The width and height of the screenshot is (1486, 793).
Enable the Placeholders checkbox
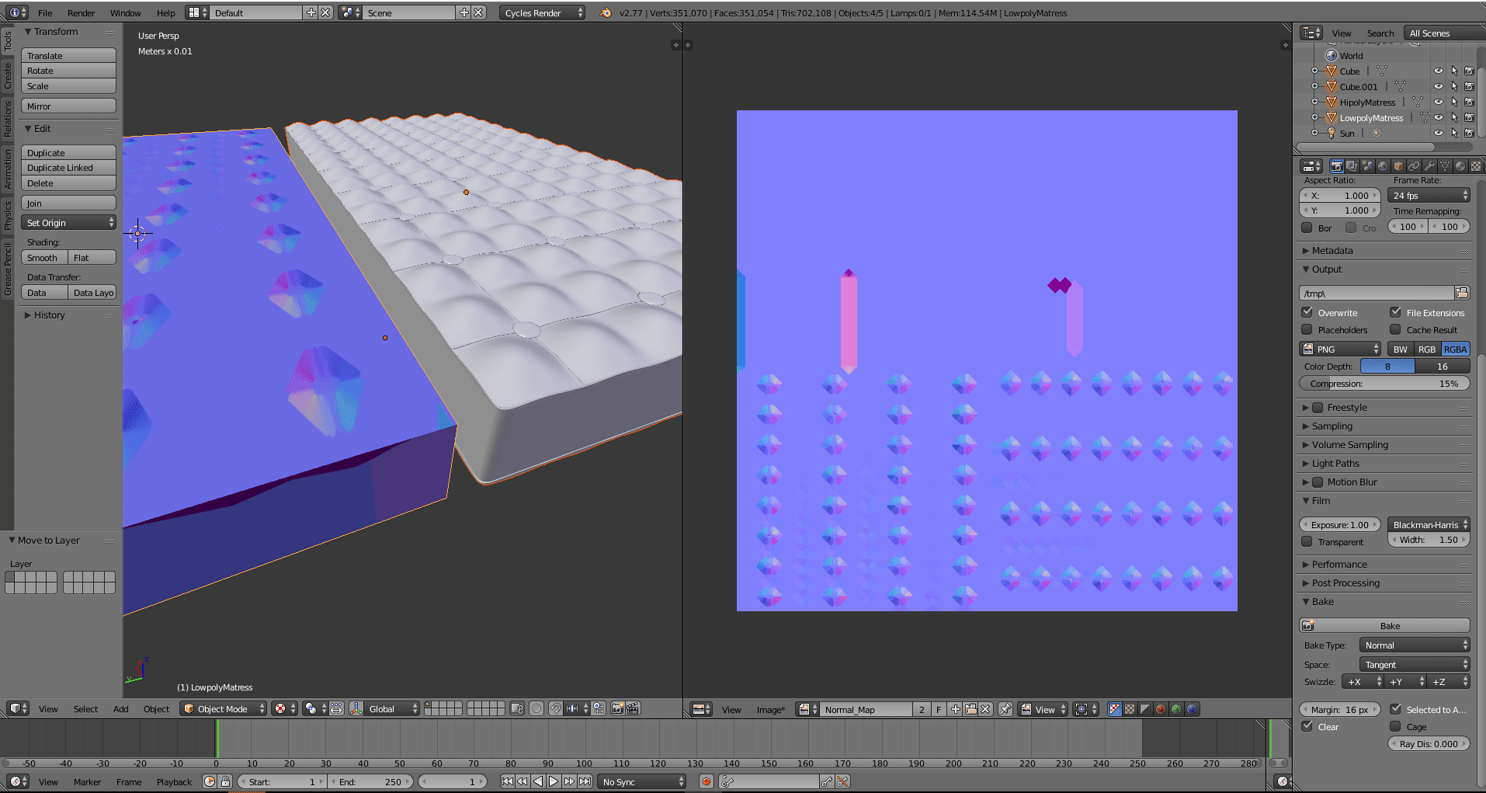click(1307, 329)
